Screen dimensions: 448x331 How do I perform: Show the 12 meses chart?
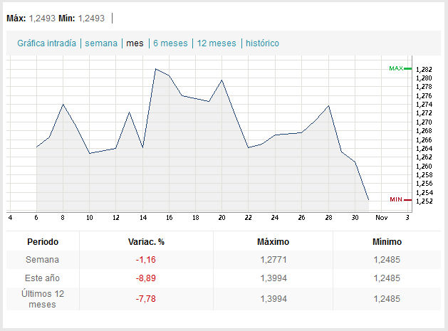(x=217, y=43)
